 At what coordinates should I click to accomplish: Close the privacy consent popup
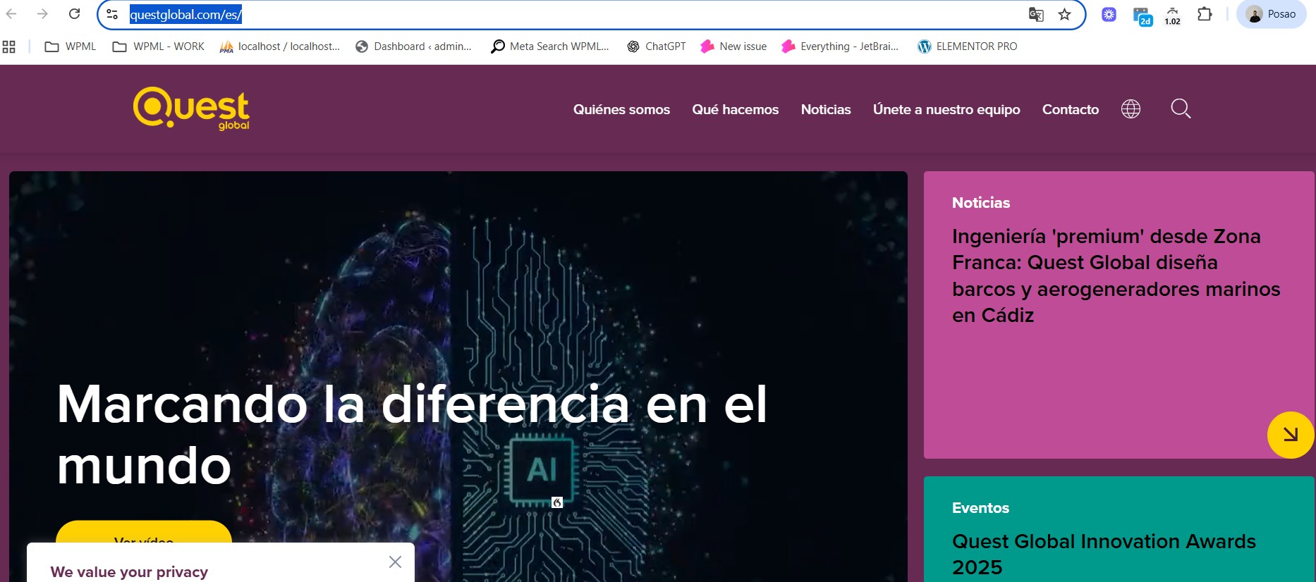pyautogui.click(x=395, y=562)
